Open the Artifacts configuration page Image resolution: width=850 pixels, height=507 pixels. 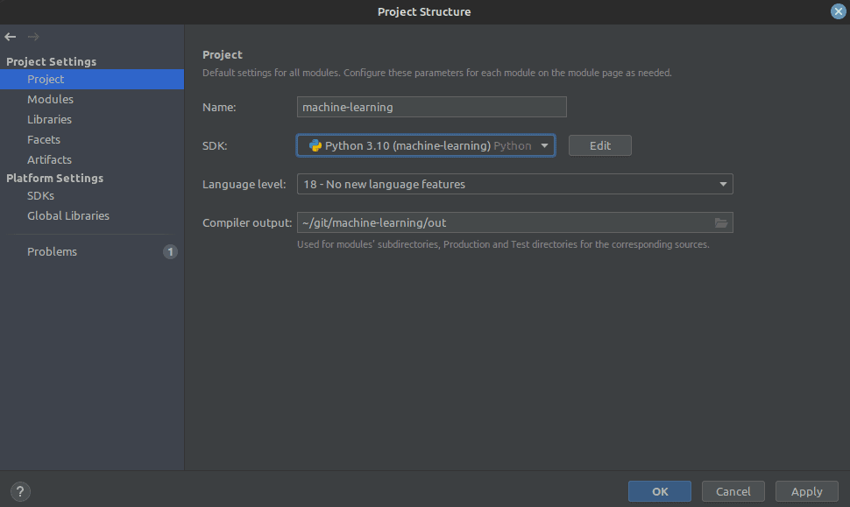click(x=49, y=159)
